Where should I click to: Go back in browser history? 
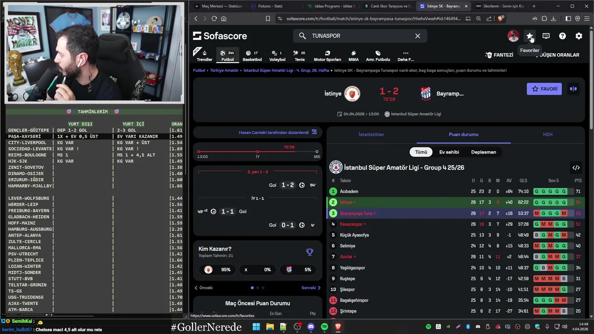click(196, 19)
